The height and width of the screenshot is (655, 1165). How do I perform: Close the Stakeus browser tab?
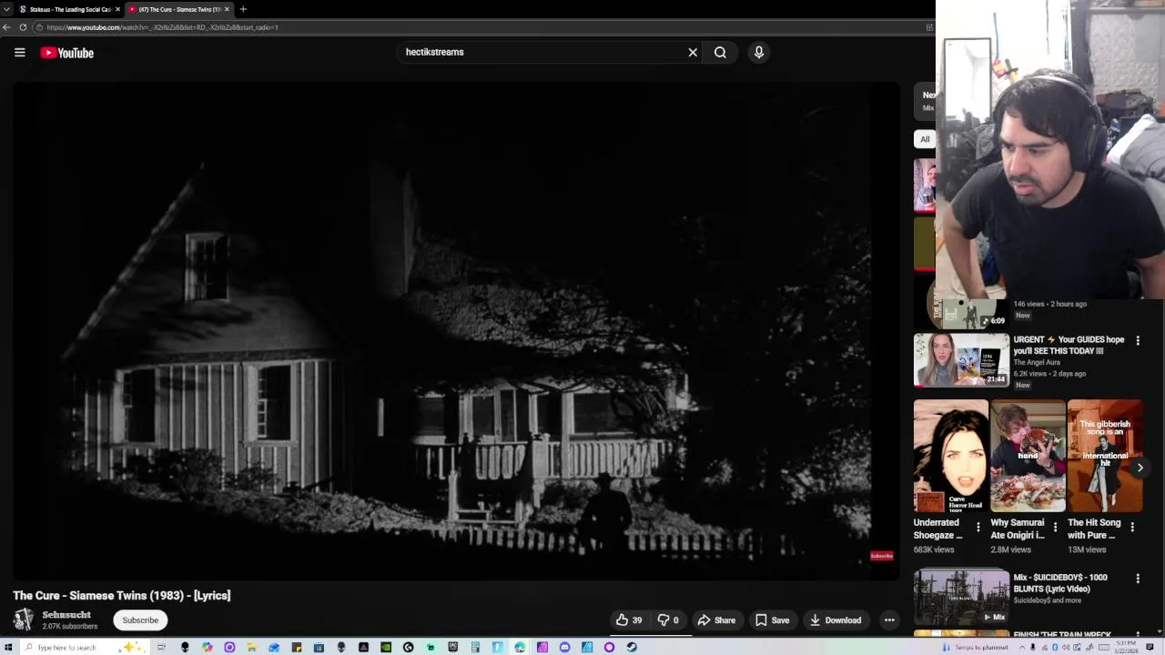click(117, 9)
